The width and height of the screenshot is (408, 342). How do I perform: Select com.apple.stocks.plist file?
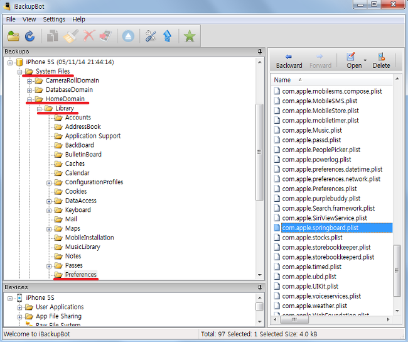click(x=312, y=238)
